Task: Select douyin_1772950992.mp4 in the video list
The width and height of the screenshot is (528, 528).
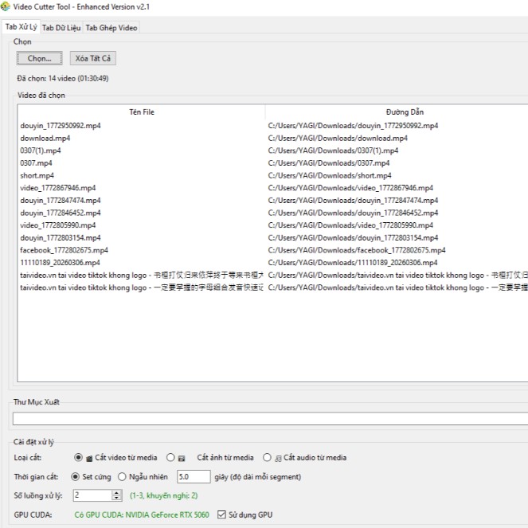Action: tap(61, 126)
